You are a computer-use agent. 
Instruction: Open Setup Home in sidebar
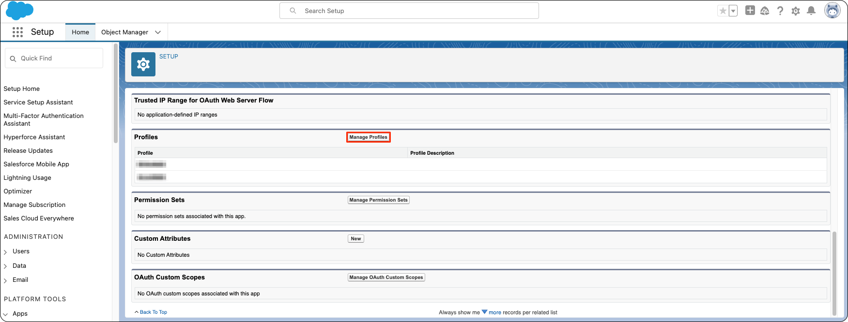point(22,89)
